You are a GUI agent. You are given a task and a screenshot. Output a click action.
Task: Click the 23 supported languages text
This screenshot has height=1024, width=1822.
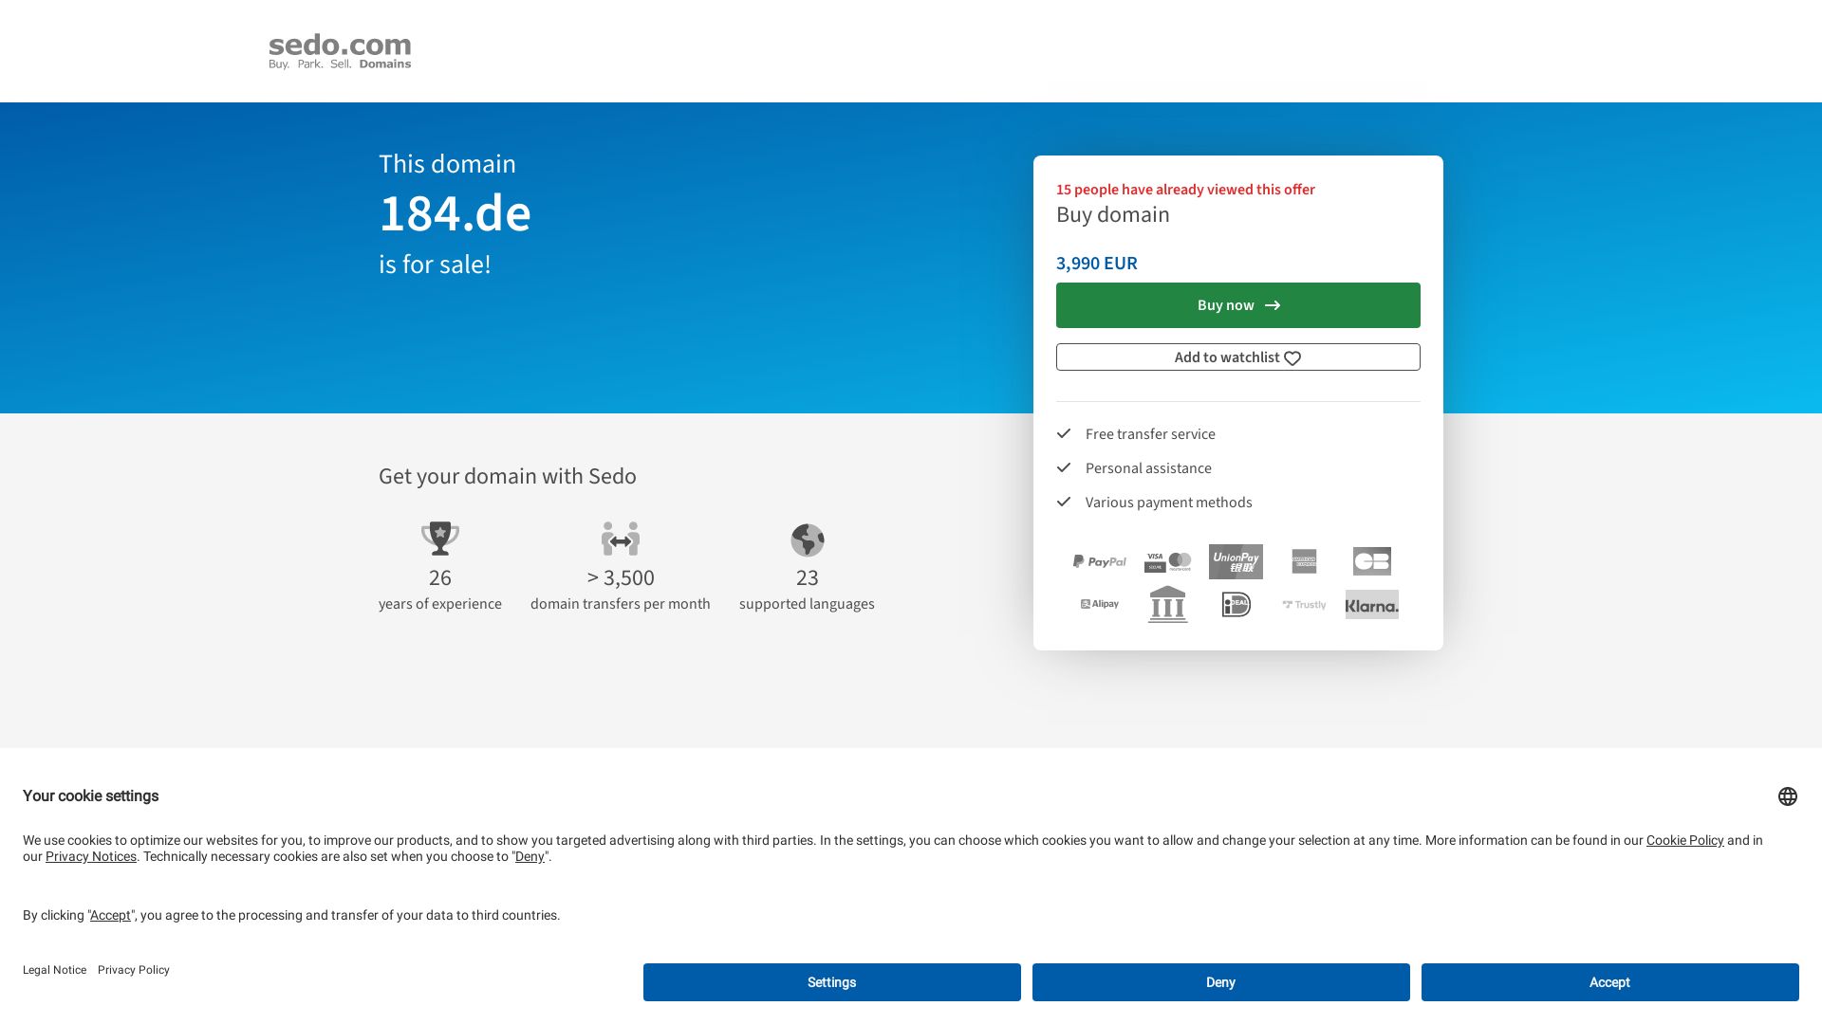tap(808, 590)
